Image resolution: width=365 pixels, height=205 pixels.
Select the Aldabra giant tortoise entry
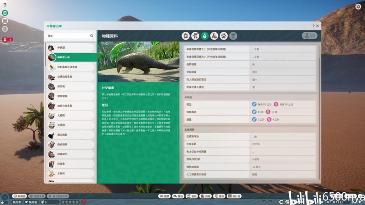point(71,77)
